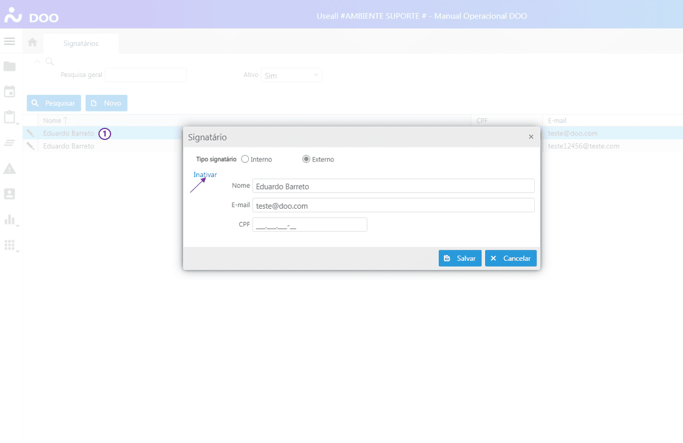Open the Ativo dropdown
Image resolution: width=683 pixels, height=443 pixels.
(x=292, y=75)
